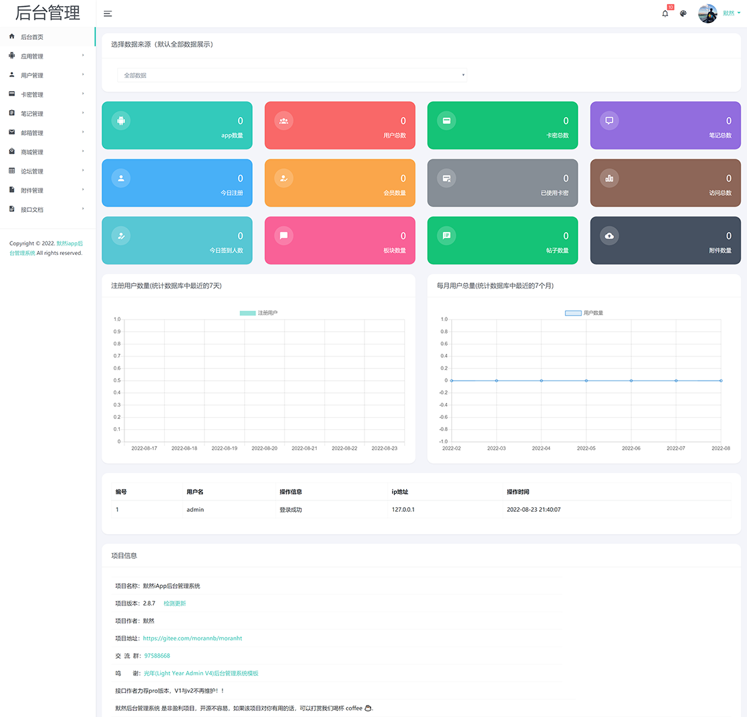Click the user avatar picture

[707, 13]
